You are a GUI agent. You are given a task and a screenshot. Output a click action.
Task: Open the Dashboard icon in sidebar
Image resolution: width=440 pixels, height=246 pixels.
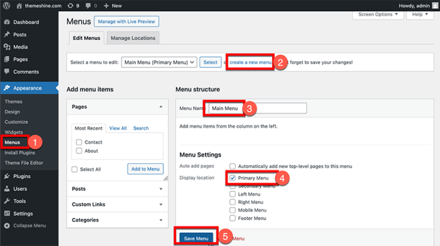pyautogui.click(x=6, y=22)
